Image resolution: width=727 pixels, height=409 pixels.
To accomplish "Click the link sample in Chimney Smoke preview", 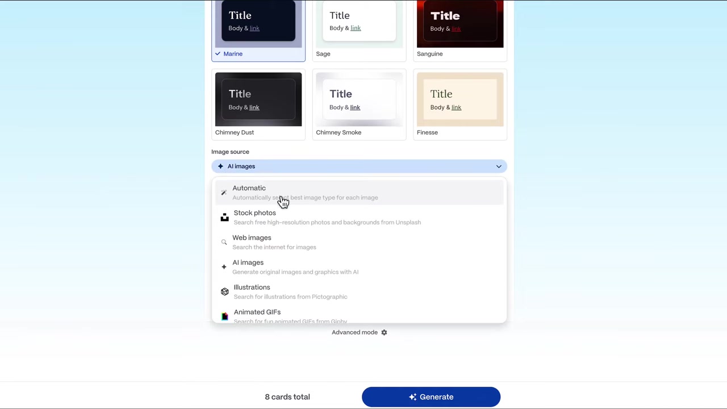I will [355, 107].
